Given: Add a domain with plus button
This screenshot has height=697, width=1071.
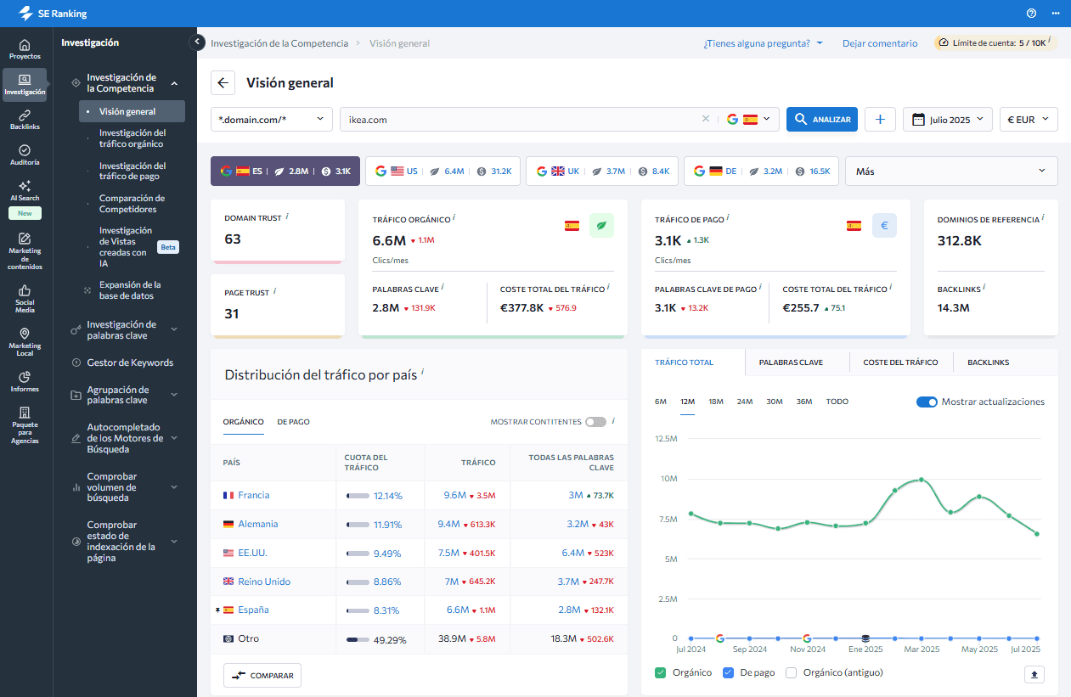Looking at the screenshot, I should tap(880, 119).
